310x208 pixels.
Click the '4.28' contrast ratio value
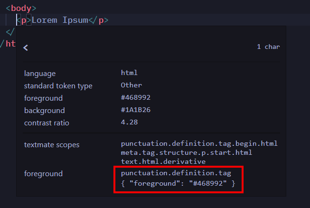pyautogui.click(x=129, y=122)
